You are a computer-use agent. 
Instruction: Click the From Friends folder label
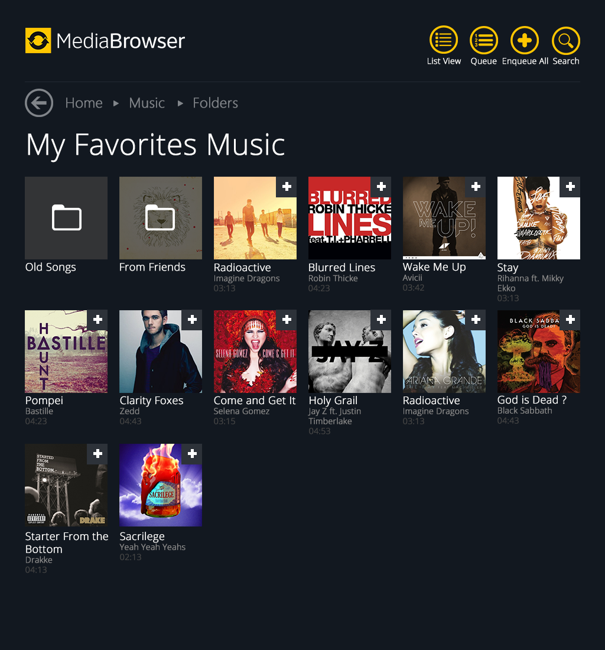coord(152,267)
